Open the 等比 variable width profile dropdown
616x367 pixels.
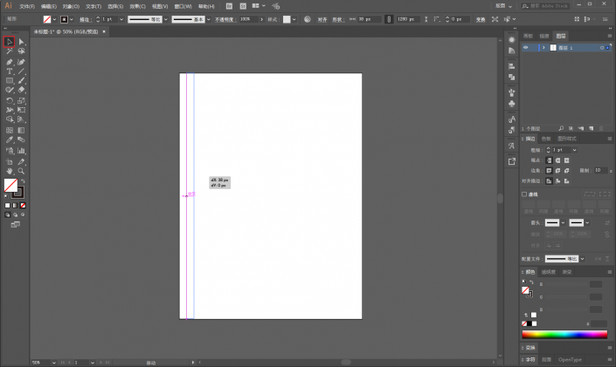pyautogui.click(x=166, y=19)
